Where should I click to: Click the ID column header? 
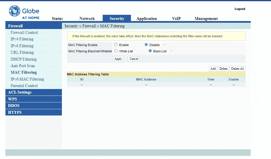tap(82, 79)
